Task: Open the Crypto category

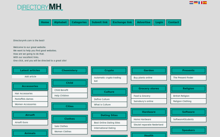Action: 109,71
